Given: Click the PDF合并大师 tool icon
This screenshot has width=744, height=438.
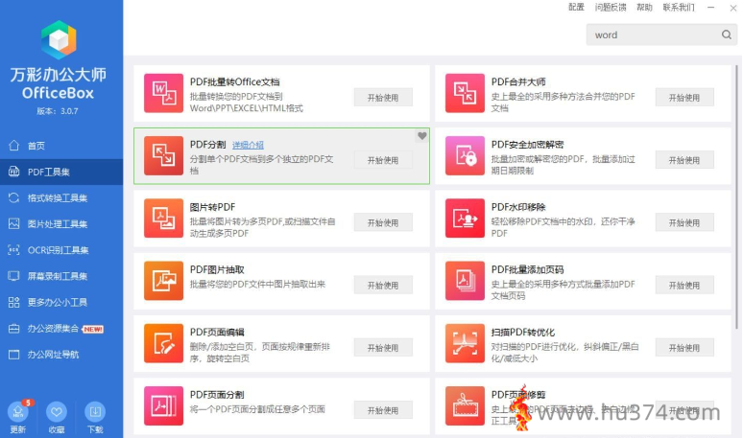Looking at the screenshot, I should (465, 93).
